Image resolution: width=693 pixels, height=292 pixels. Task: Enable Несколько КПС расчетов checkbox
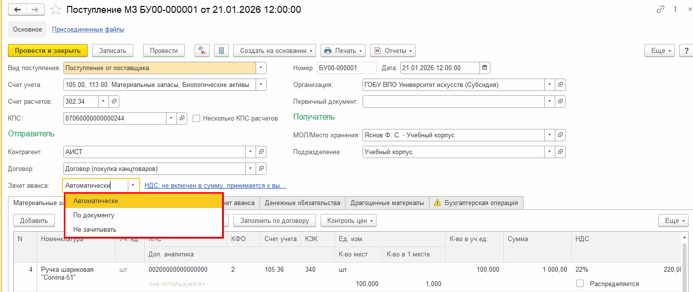[197, 118]
